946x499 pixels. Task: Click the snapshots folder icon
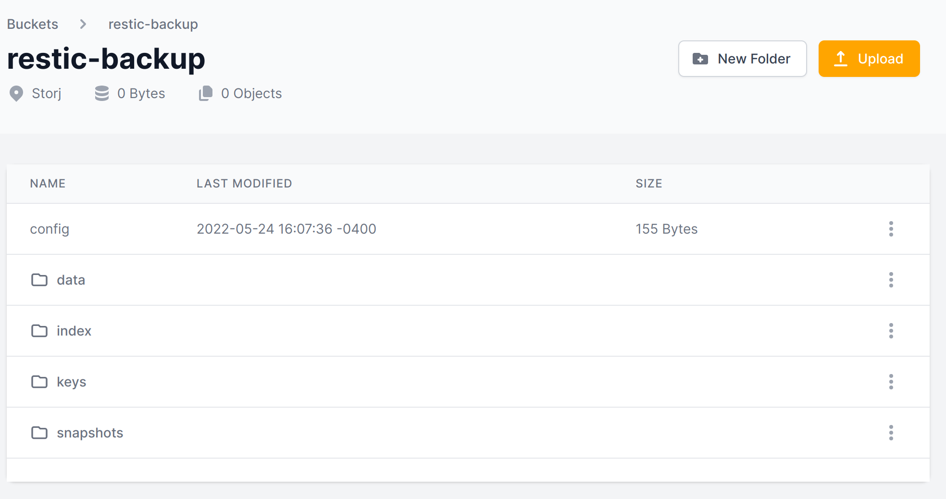[39, 433]
